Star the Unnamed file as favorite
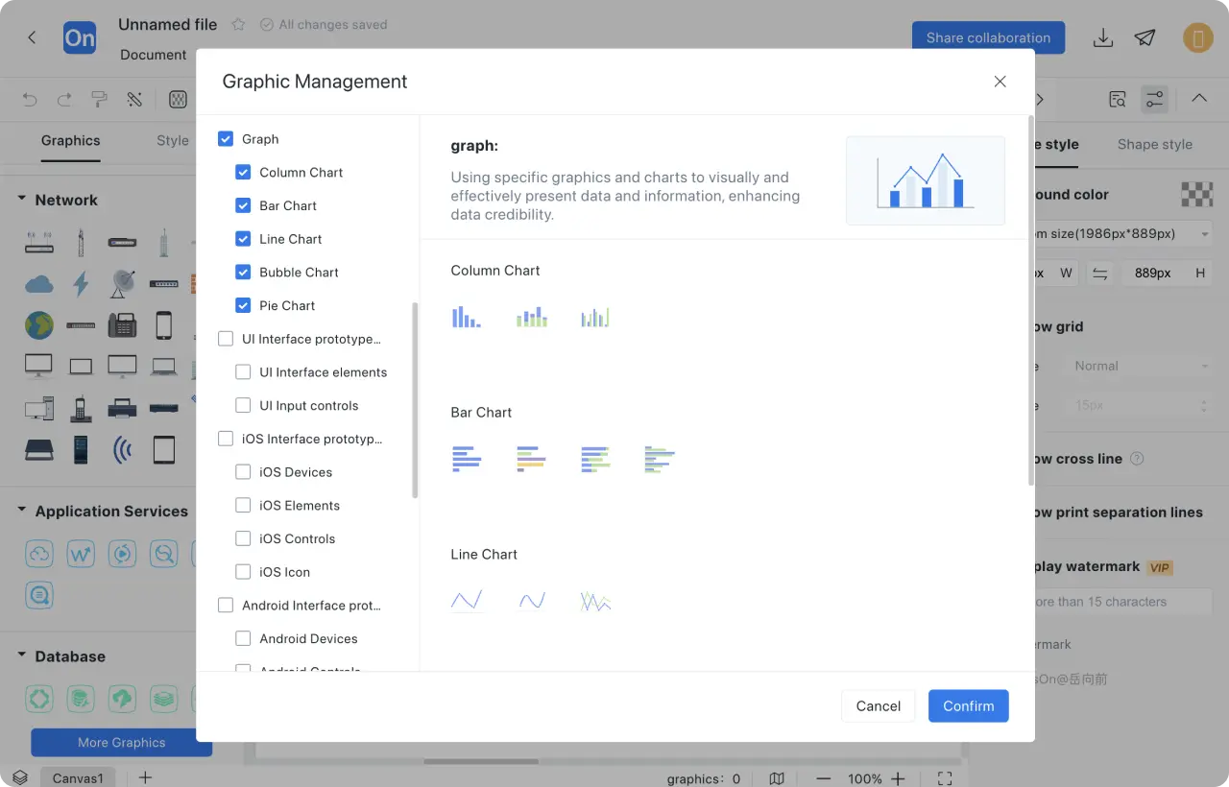The height and width of the screenshot is (787, 1229). pyautogui.click(x=239, y=25)
